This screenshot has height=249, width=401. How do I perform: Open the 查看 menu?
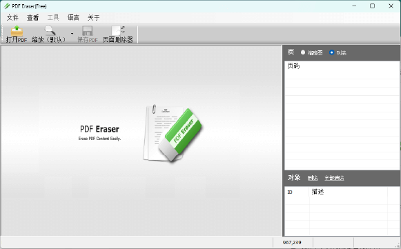tap(32, 18)
